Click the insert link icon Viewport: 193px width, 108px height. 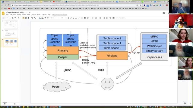click(82, 18)
